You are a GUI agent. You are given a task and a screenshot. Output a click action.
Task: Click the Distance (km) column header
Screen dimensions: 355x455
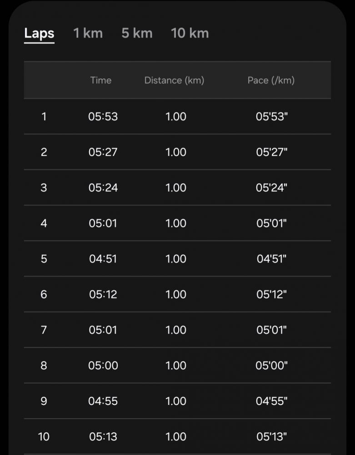(174, 80)
